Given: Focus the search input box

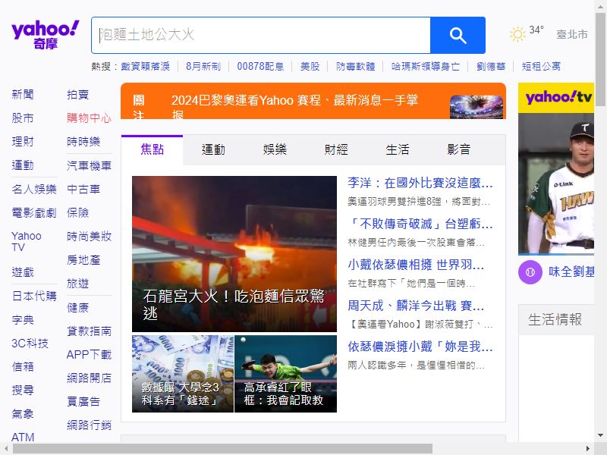Looking at the screenshot, I should (261, 35).
